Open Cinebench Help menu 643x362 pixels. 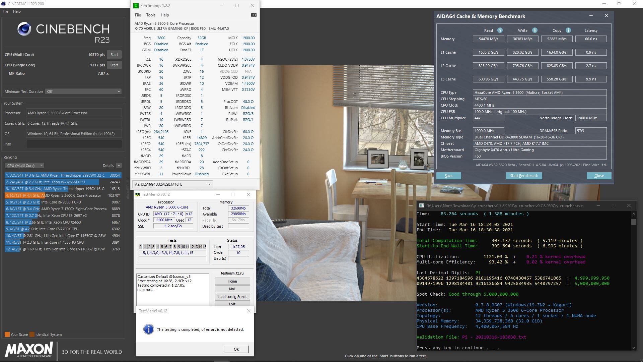(17, 11)
